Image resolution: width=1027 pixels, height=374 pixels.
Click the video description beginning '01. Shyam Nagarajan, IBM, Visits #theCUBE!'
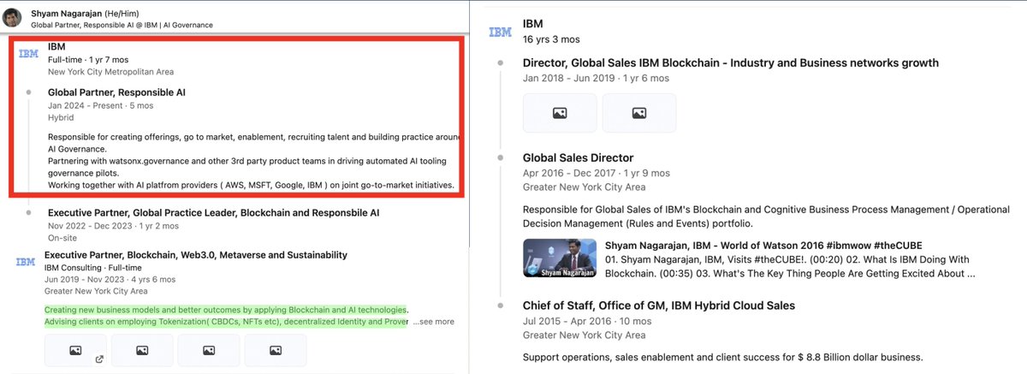click(791, 268)
